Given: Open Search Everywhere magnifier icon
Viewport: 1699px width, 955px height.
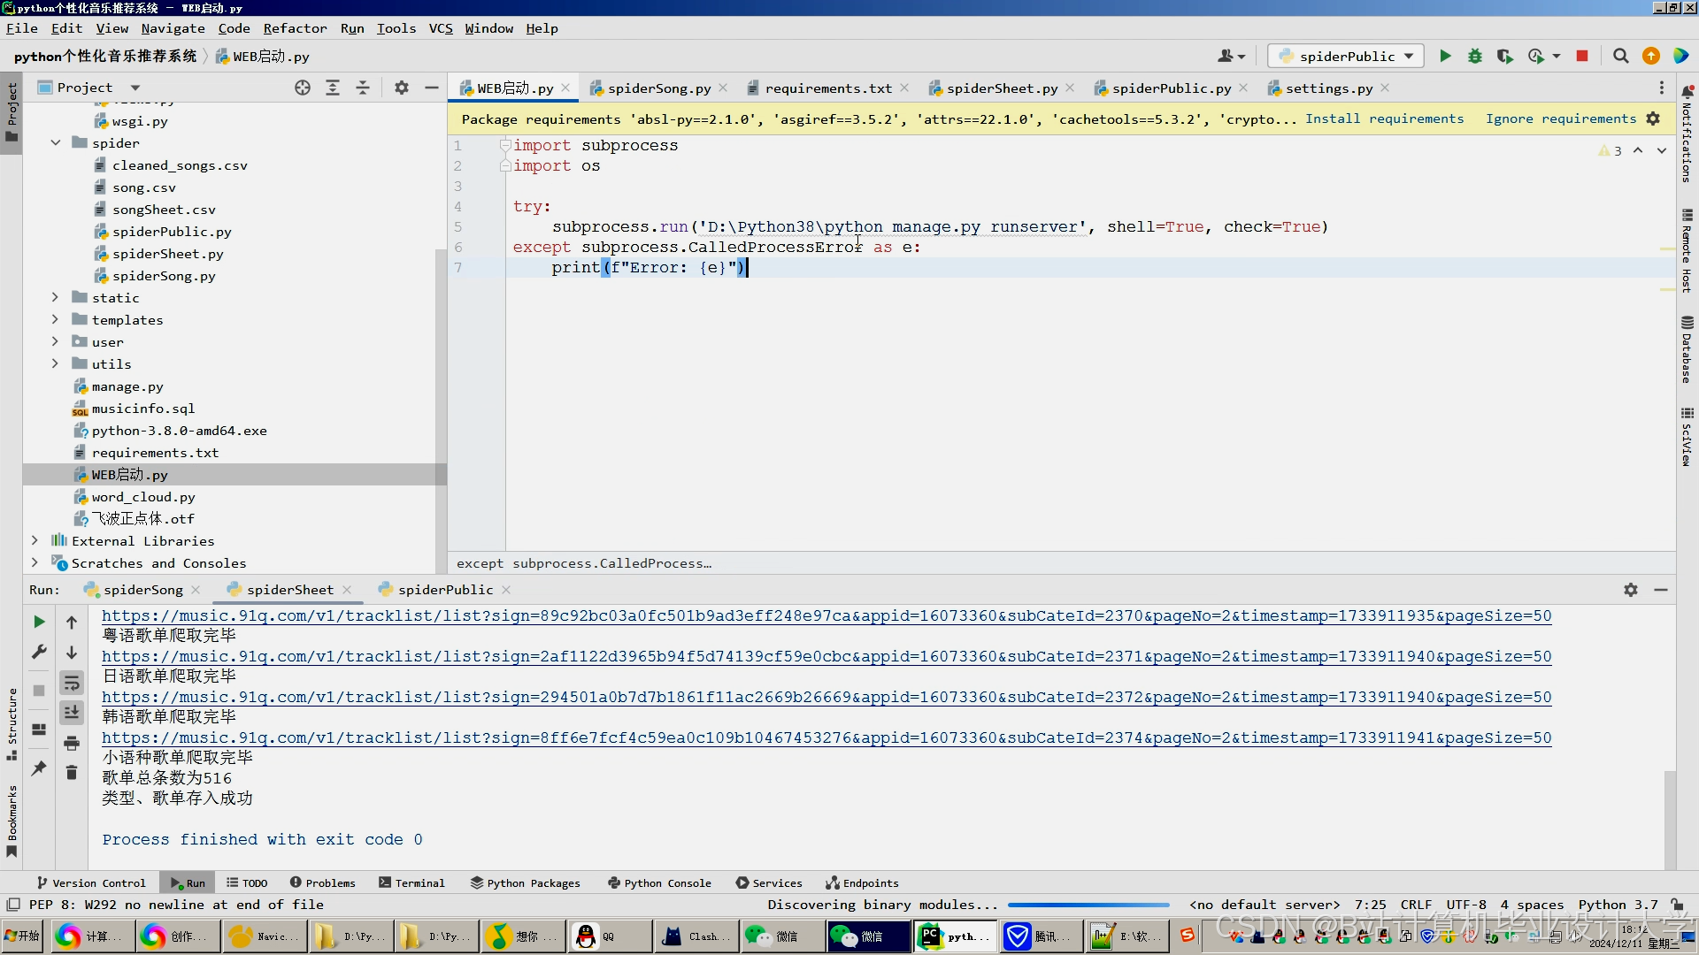Looking at the screenshot, I should (x=1620, y=56).
